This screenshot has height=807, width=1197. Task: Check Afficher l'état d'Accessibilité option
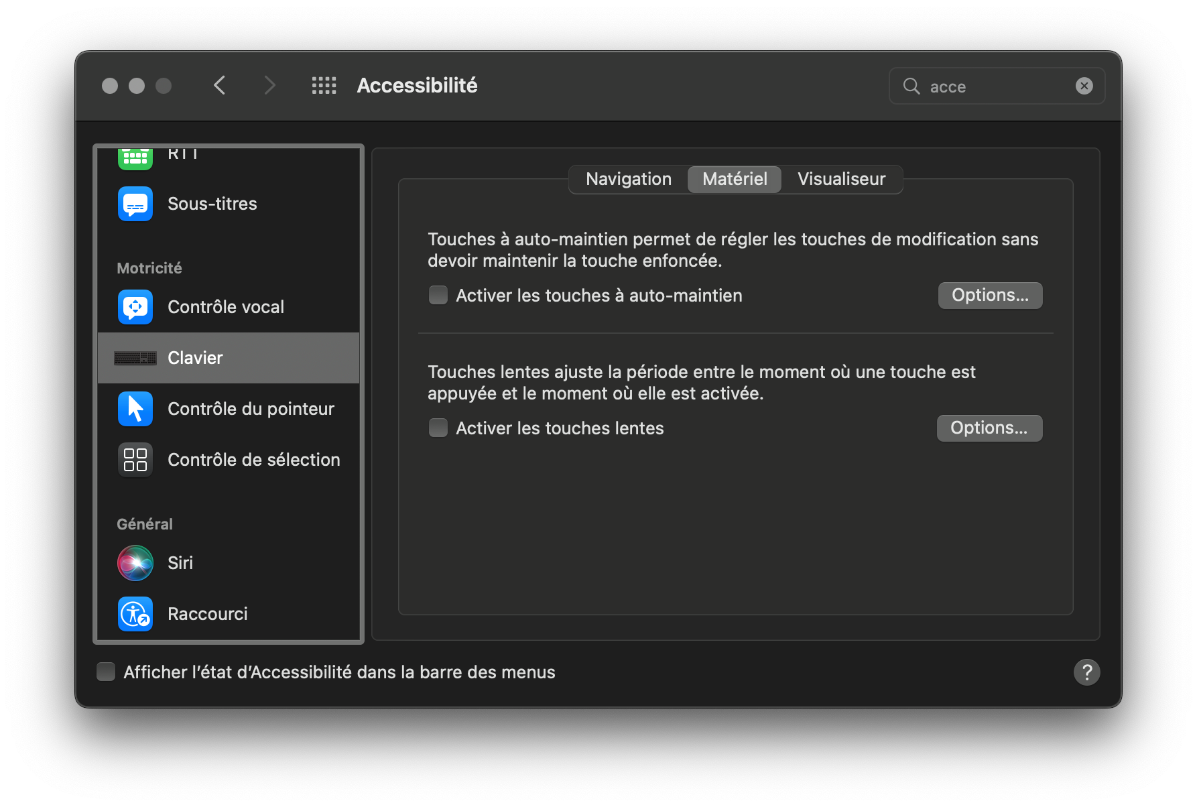(106, 671)
